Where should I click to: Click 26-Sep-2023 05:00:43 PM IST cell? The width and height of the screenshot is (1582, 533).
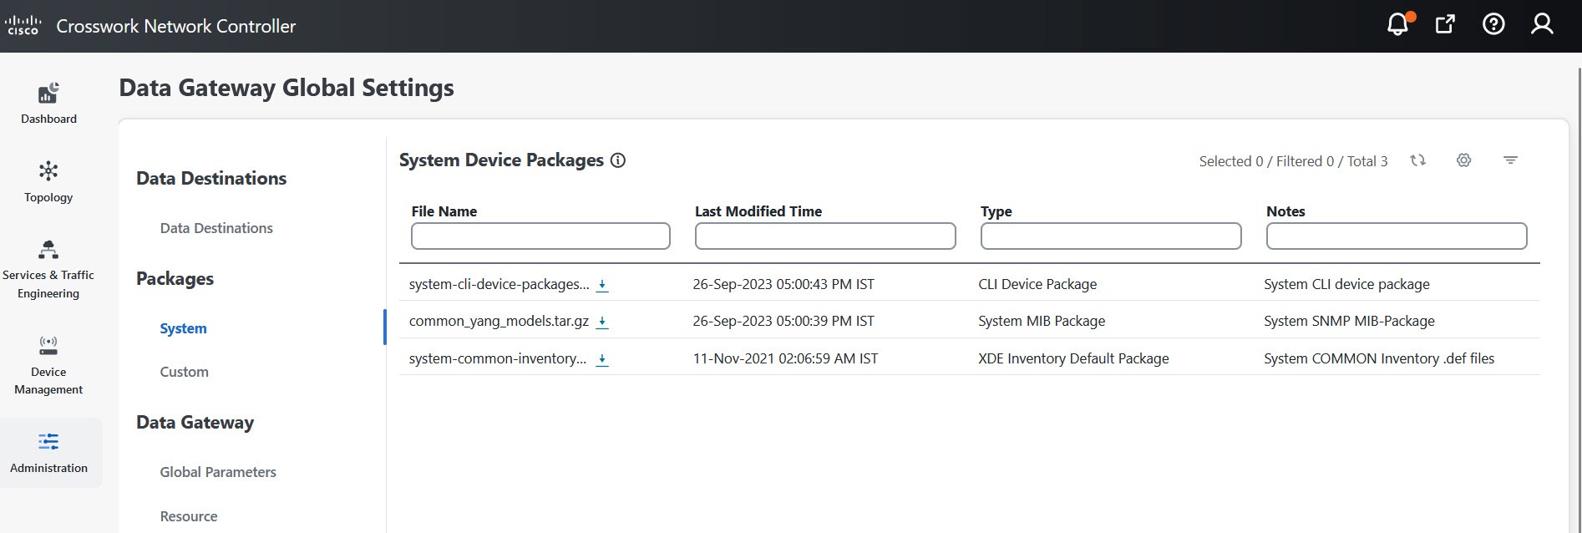click(783, 284)
